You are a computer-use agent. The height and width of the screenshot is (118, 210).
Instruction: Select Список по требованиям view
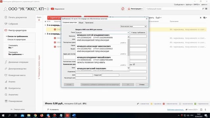[x=17, y=36]
